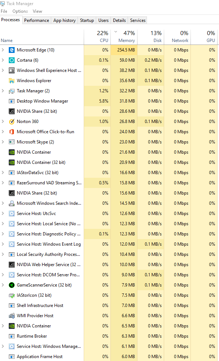Select the GameScannerService (32 bit) icon
This screenshot has height=361, width=219.
[11, 285]
